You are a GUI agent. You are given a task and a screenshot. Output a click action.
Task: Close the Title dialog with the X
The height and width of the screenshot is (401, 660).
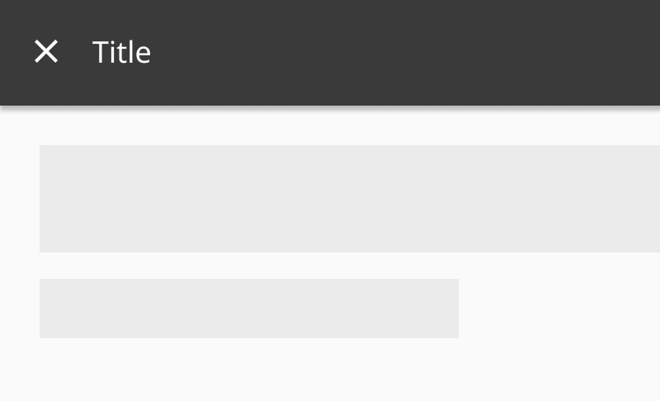click(46, 52)
